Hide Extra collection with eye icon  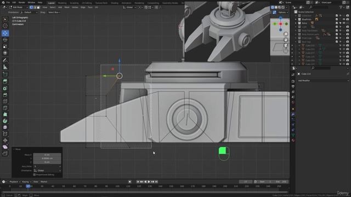click(344, 23)
